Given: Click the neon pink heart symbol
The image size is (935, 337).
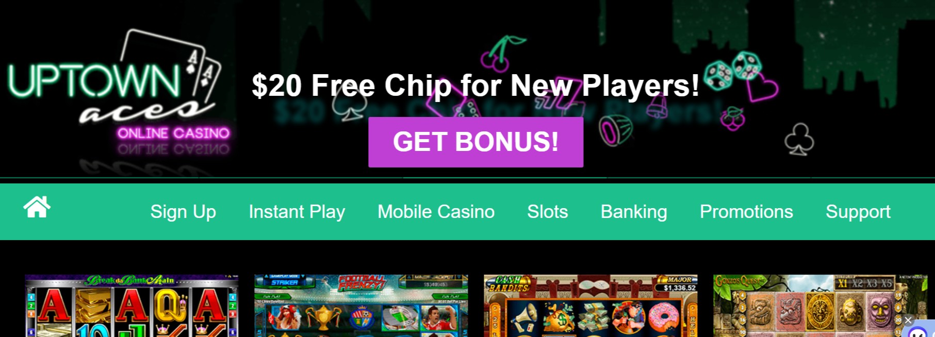Looking at the screenshot, I should pos(762,88).
